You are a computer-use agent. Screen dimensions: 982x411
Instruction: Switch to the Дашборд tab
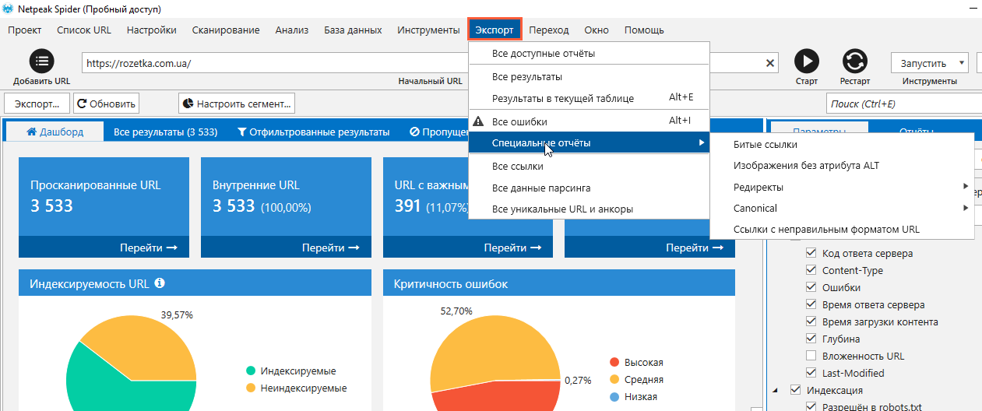click(x=55, y=132)
